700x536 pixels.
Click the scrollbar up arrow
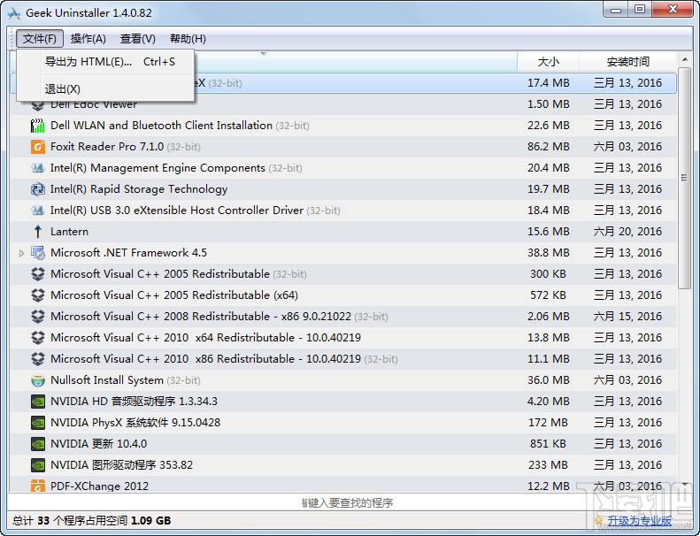[x=685, y=59]
